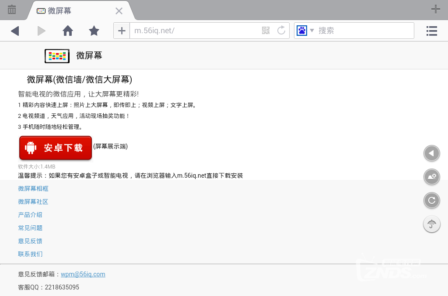
Task: Go to the browser home page
Action: [x=68, y=31]
